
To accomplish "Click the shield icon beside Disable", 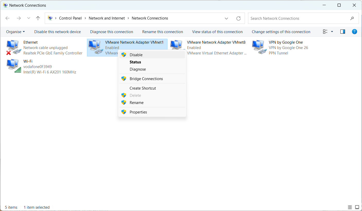I will [124, 55].
